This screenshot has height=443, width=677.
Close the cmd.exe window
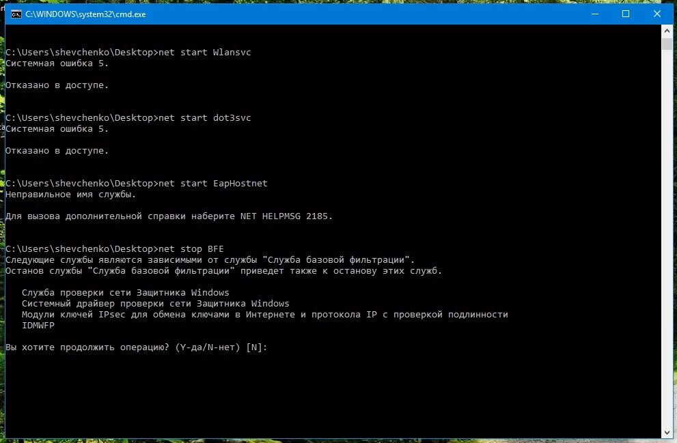pyautogui.click(x=657, y=14)
